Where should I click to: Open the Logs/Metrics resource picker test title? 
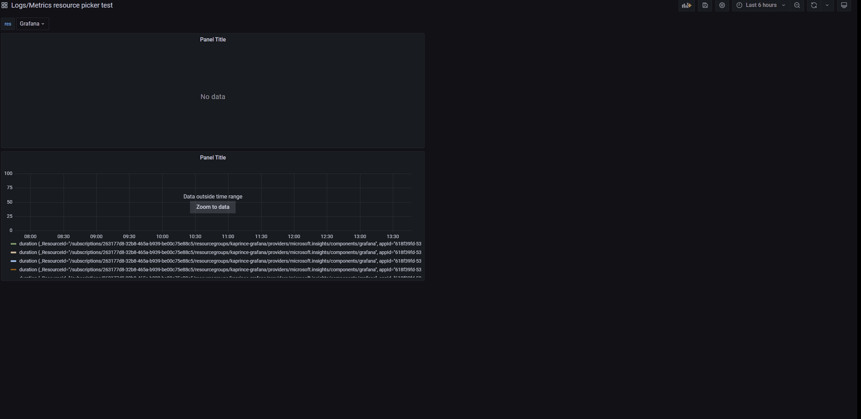tap(62, 5)
